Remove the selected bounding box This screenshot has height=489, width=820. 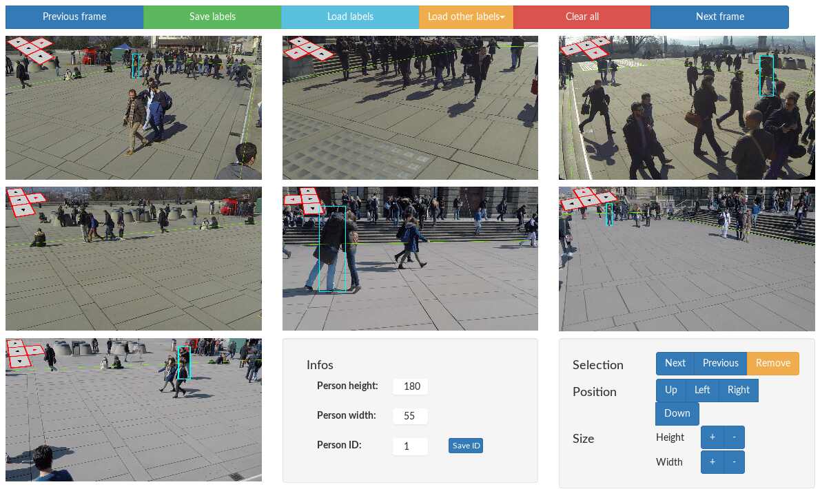[773, 363]
